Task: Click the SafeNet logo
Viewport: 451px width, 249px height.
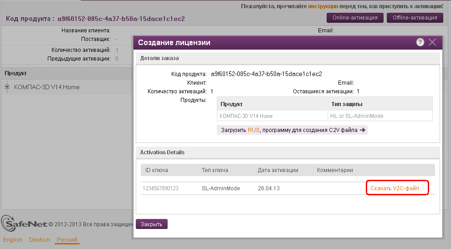Action: [x=24, y=223]
